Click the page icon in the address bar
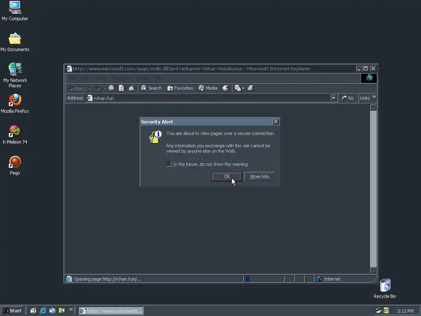This screenshot has height=316, width=421. [x=89, y=98]
